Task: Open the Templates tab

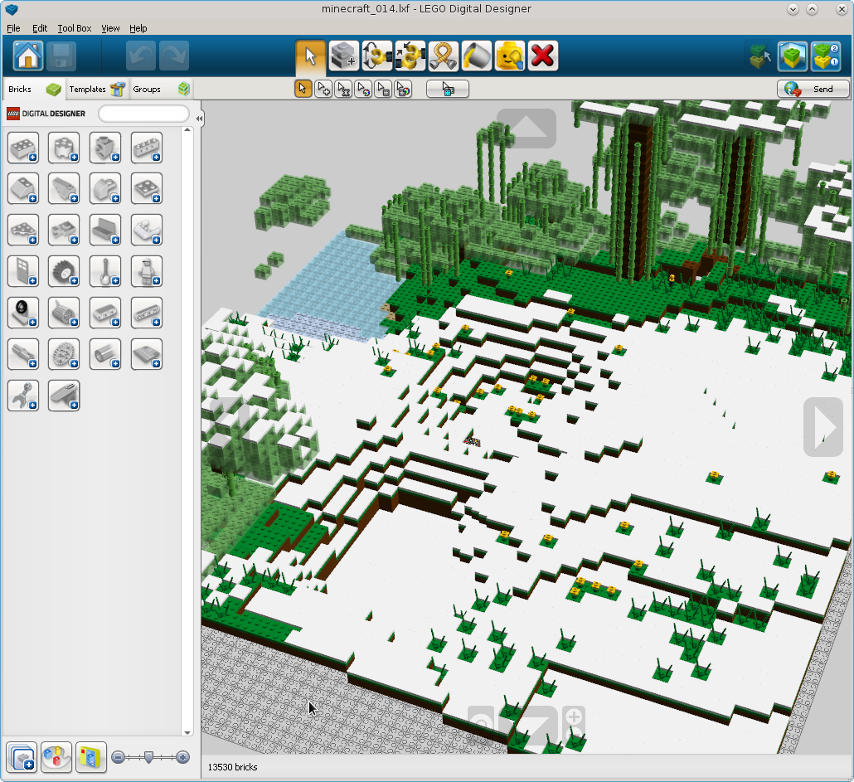Action: click(97, 89)
